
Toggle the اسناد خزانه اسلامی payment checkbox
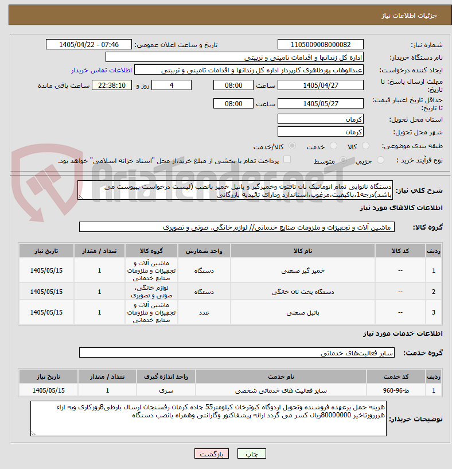pyautogui.click(x=287, y=160)
